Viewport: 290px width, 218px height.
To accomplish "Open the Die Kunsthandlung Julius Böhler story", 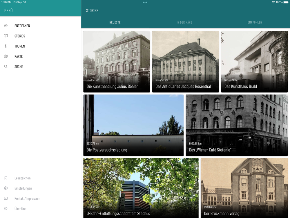I will tap(117, 62).
